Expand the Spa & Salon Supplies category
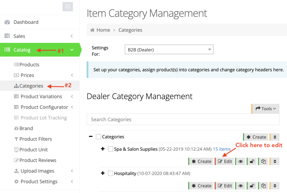 103,149
